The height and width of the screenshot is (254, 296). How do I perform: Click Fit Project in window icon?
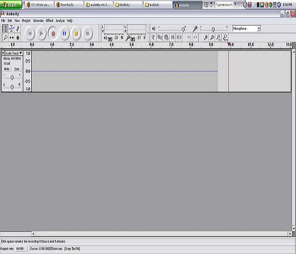(225, 37)
